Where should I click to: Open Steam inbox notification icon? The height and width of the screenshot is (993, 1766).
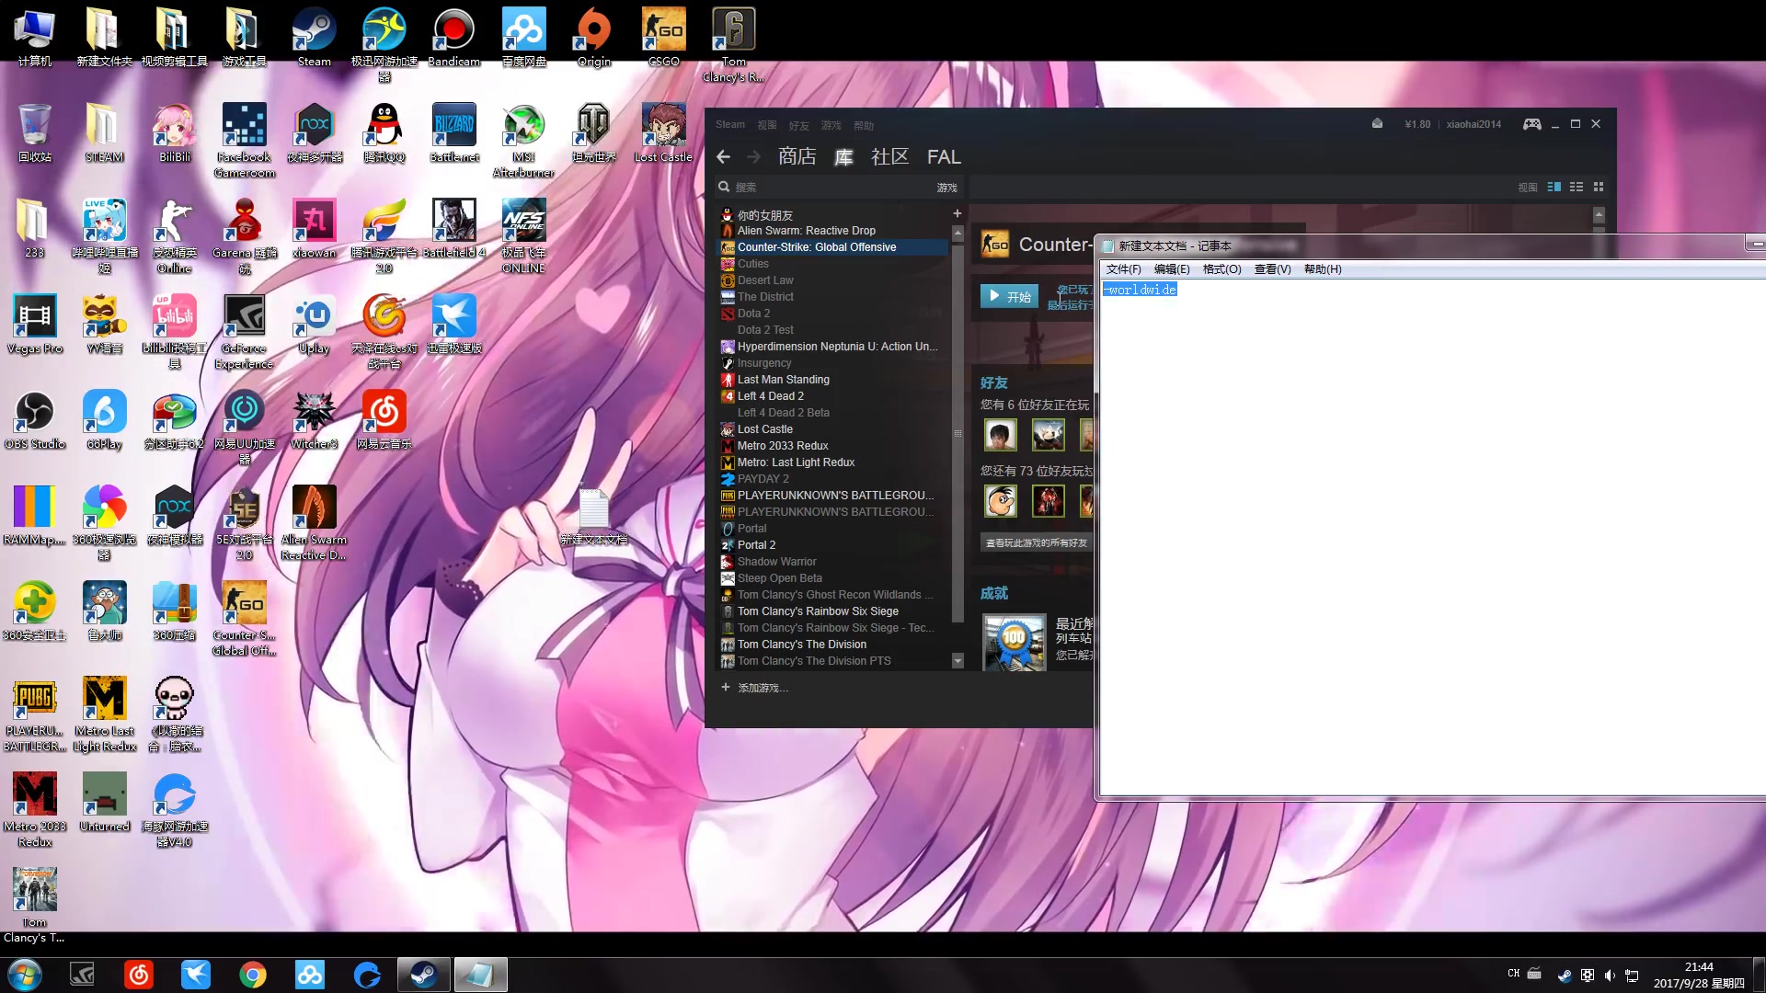coord(1377,124)
